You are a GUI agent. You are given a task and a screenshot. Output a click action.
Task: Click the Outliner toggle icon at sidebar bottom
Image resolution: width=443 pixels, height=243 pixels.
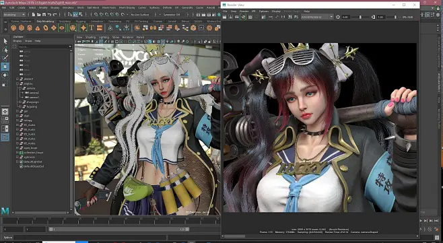coord(5,137)
